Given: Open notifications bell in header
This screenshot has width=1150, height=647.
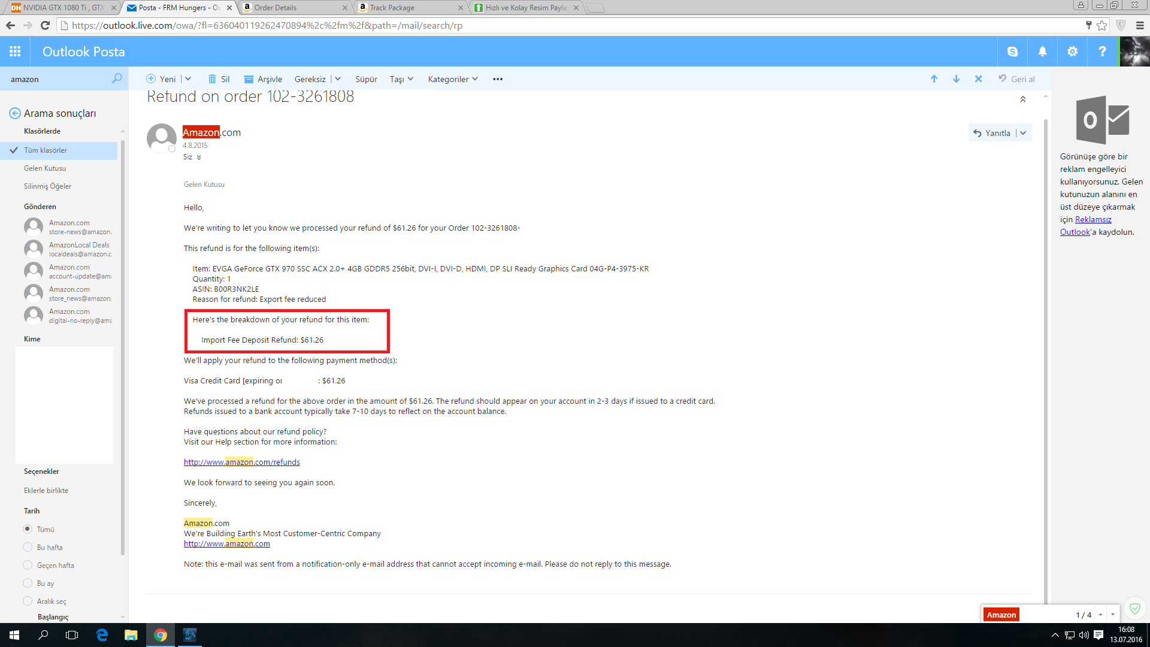Looking at the screenshot, I should (1042, 52).
